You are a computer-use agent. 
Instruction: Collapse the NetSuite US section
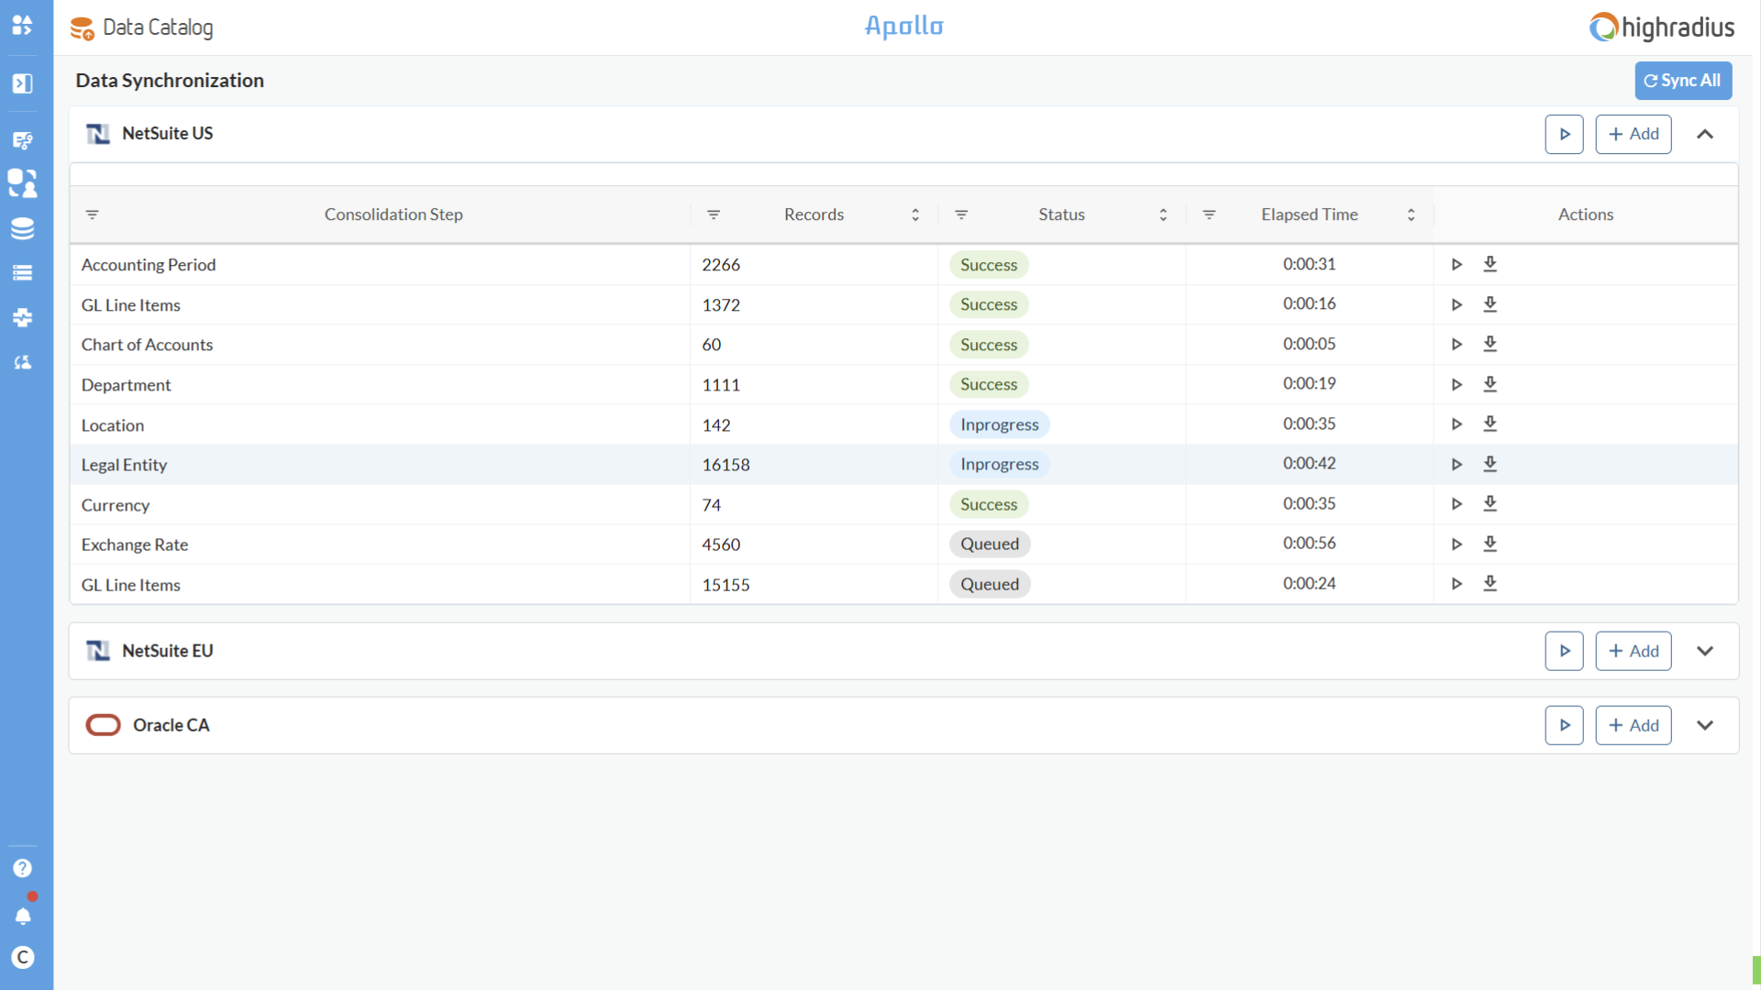[x=1705, y=134]
